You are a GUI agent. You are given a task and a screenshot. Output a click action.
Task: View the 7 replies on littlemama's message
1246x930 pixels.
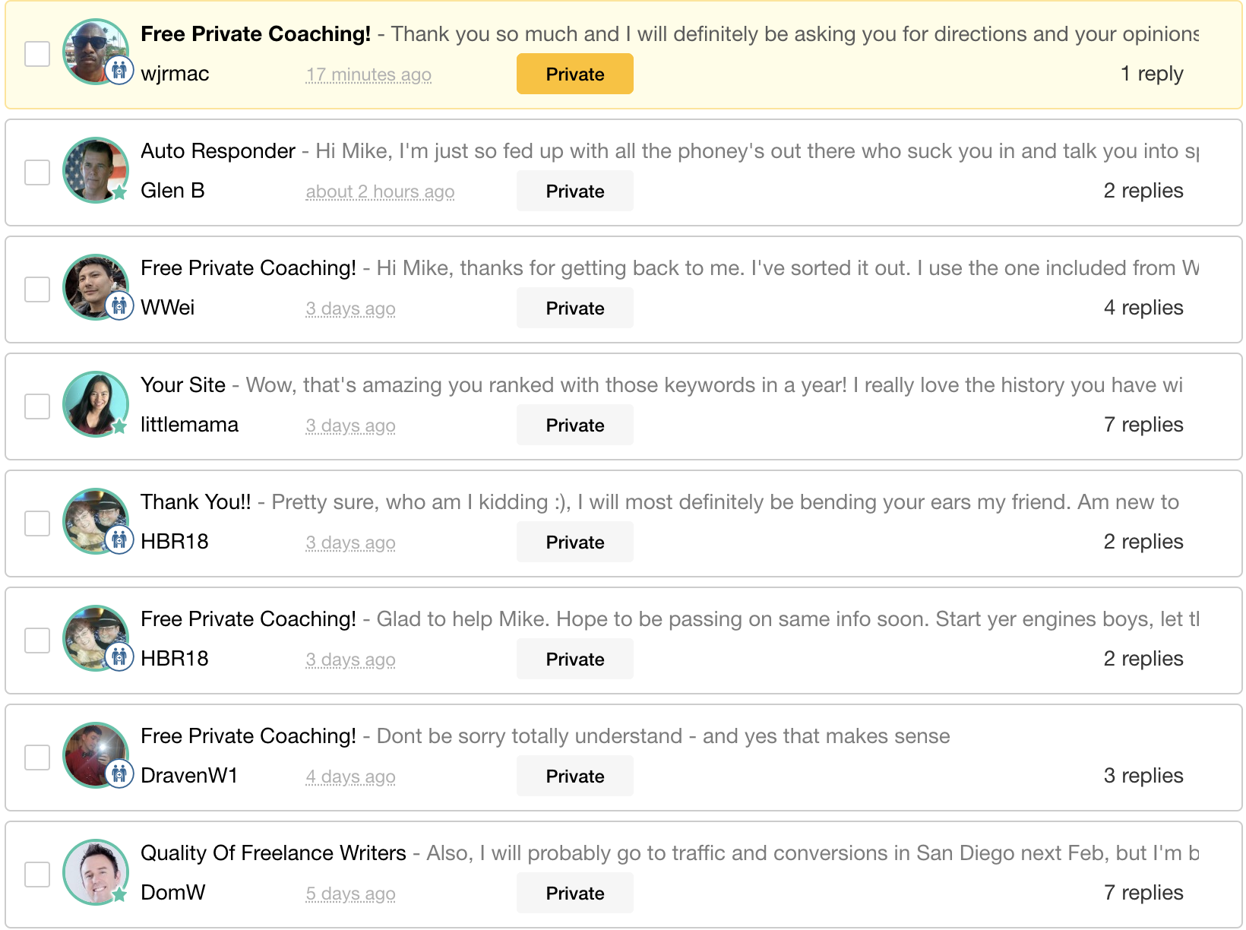pos(1143,425)
